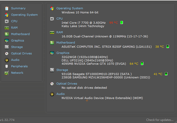Click NVIDIA Virtual Audio Device entry
Viewport: 177px width, 123px height.
coord(102,98)
